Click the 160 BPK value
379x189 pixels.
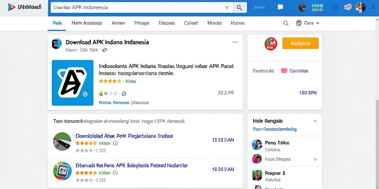[x=308, y=93]
